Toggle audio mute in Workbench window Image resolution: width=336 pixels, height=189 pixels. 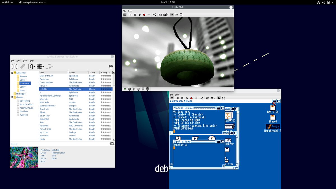coord(207,98)
